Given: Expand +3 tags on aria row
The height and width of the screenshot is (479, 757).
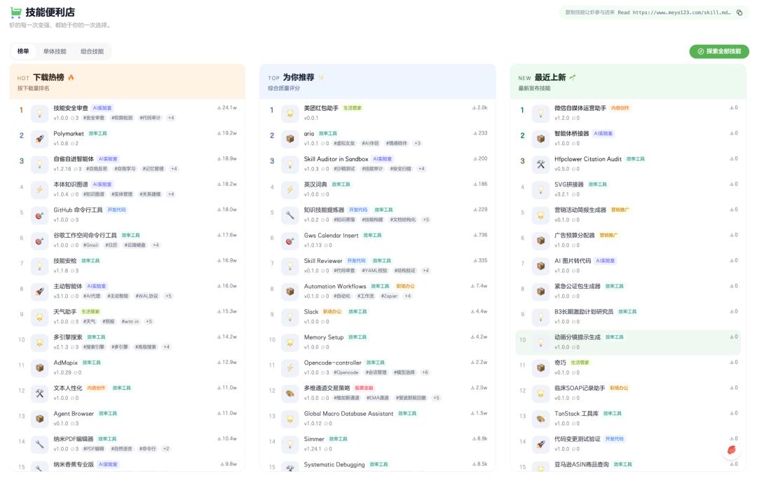Looking at the screenshot, I should click(417, 143).
